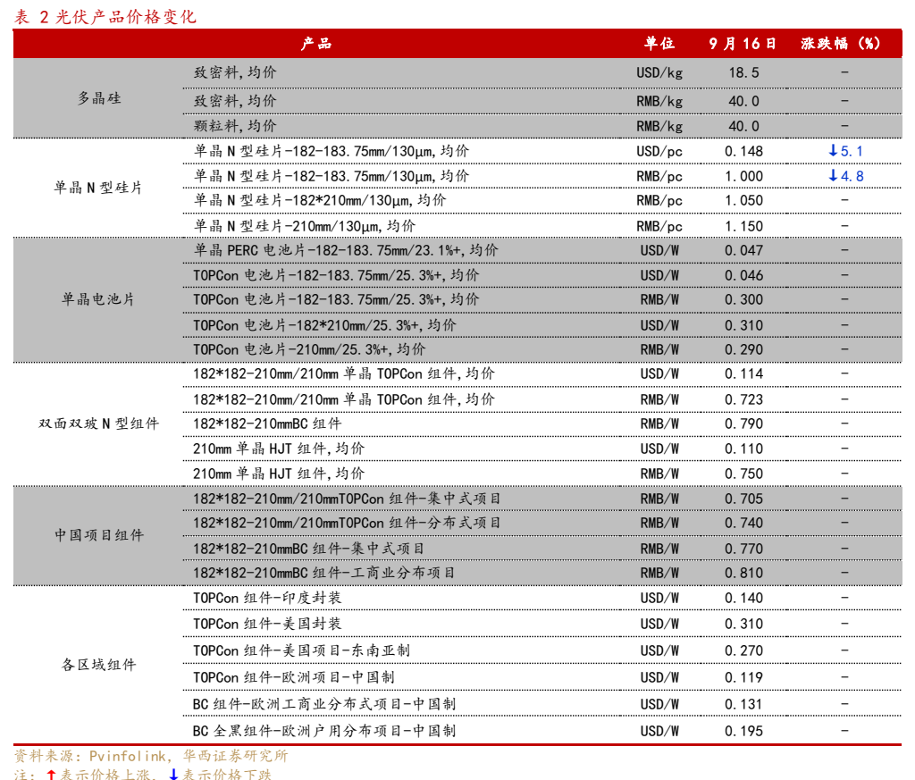Click the blue down arrow beside 5.1
Viewport: 915px width, 780px height.
tap(833, 150)
